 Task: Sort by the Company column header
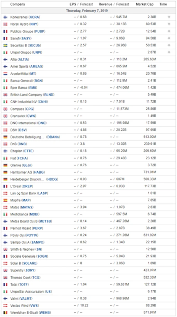click(17, 4)
